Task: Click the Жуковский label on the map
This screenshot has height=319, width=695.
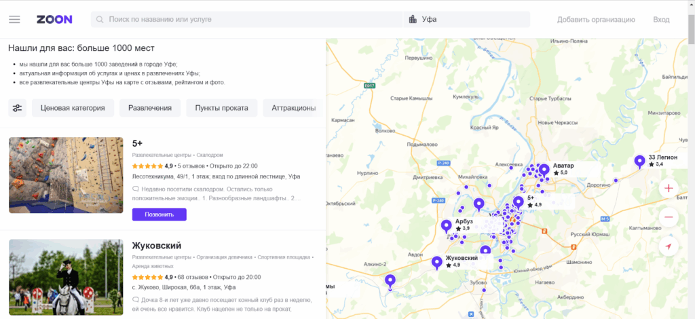Action: tap(462, 258)
